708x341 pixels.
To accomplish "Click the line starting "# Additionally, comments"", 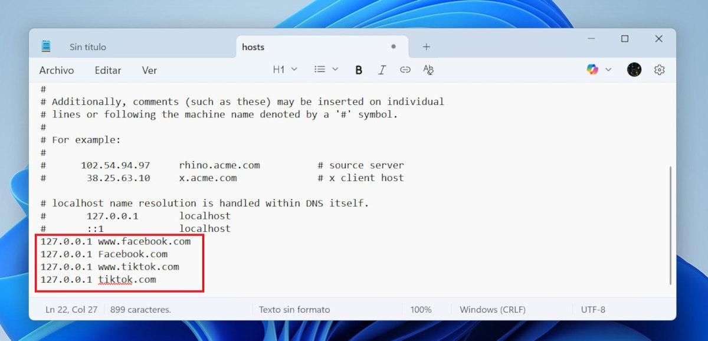I will pos(242,101).
